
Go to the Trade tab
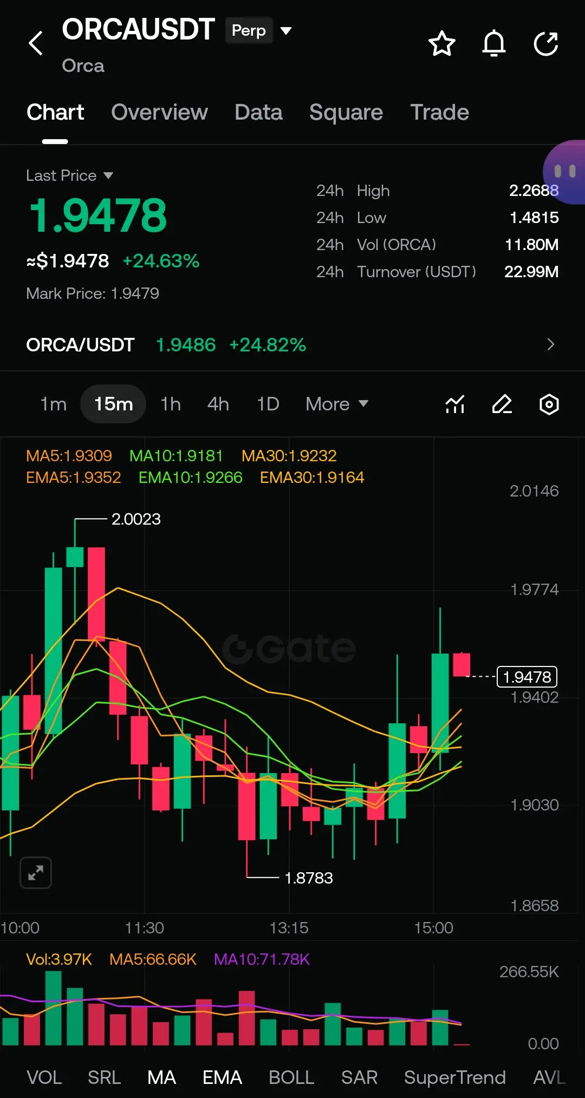[439, 113]
